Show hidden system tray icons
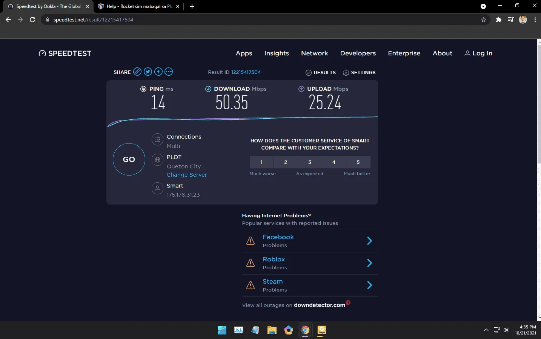The width and height of the screenshot is (541, 339). [486, 330]
